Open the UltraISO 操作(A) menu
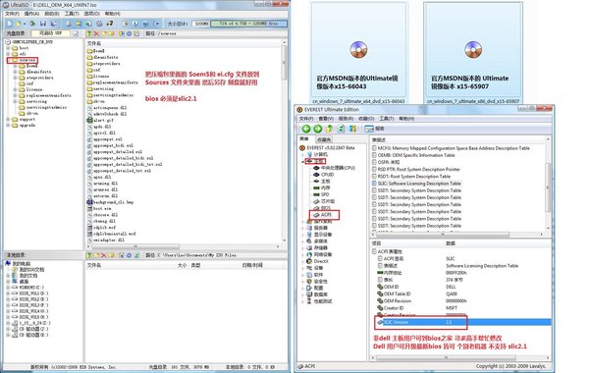The image size is (589, 373). tap(31, 14)
